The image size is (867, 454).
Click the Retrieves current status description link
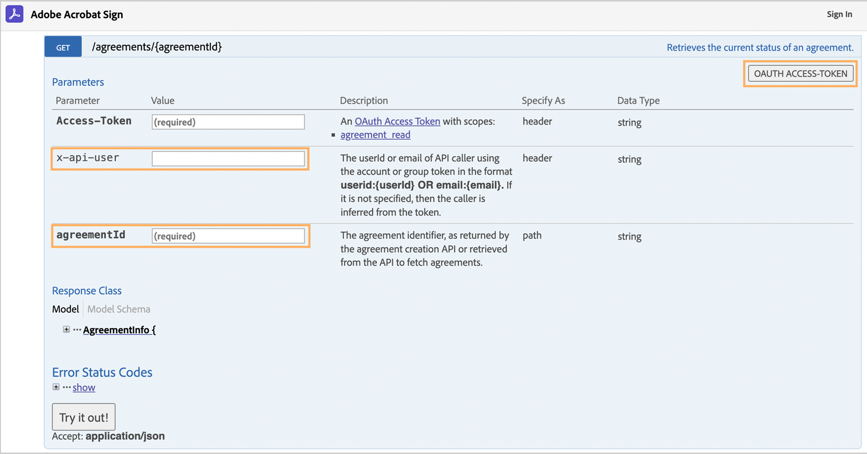tap(759, 48)
